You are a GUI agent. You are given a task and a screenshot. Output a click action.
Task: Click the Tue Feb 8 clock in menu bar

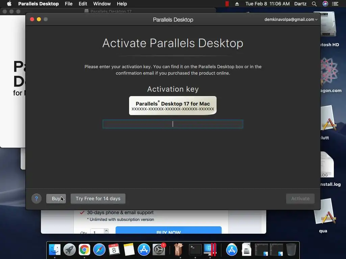coord(268,4)
